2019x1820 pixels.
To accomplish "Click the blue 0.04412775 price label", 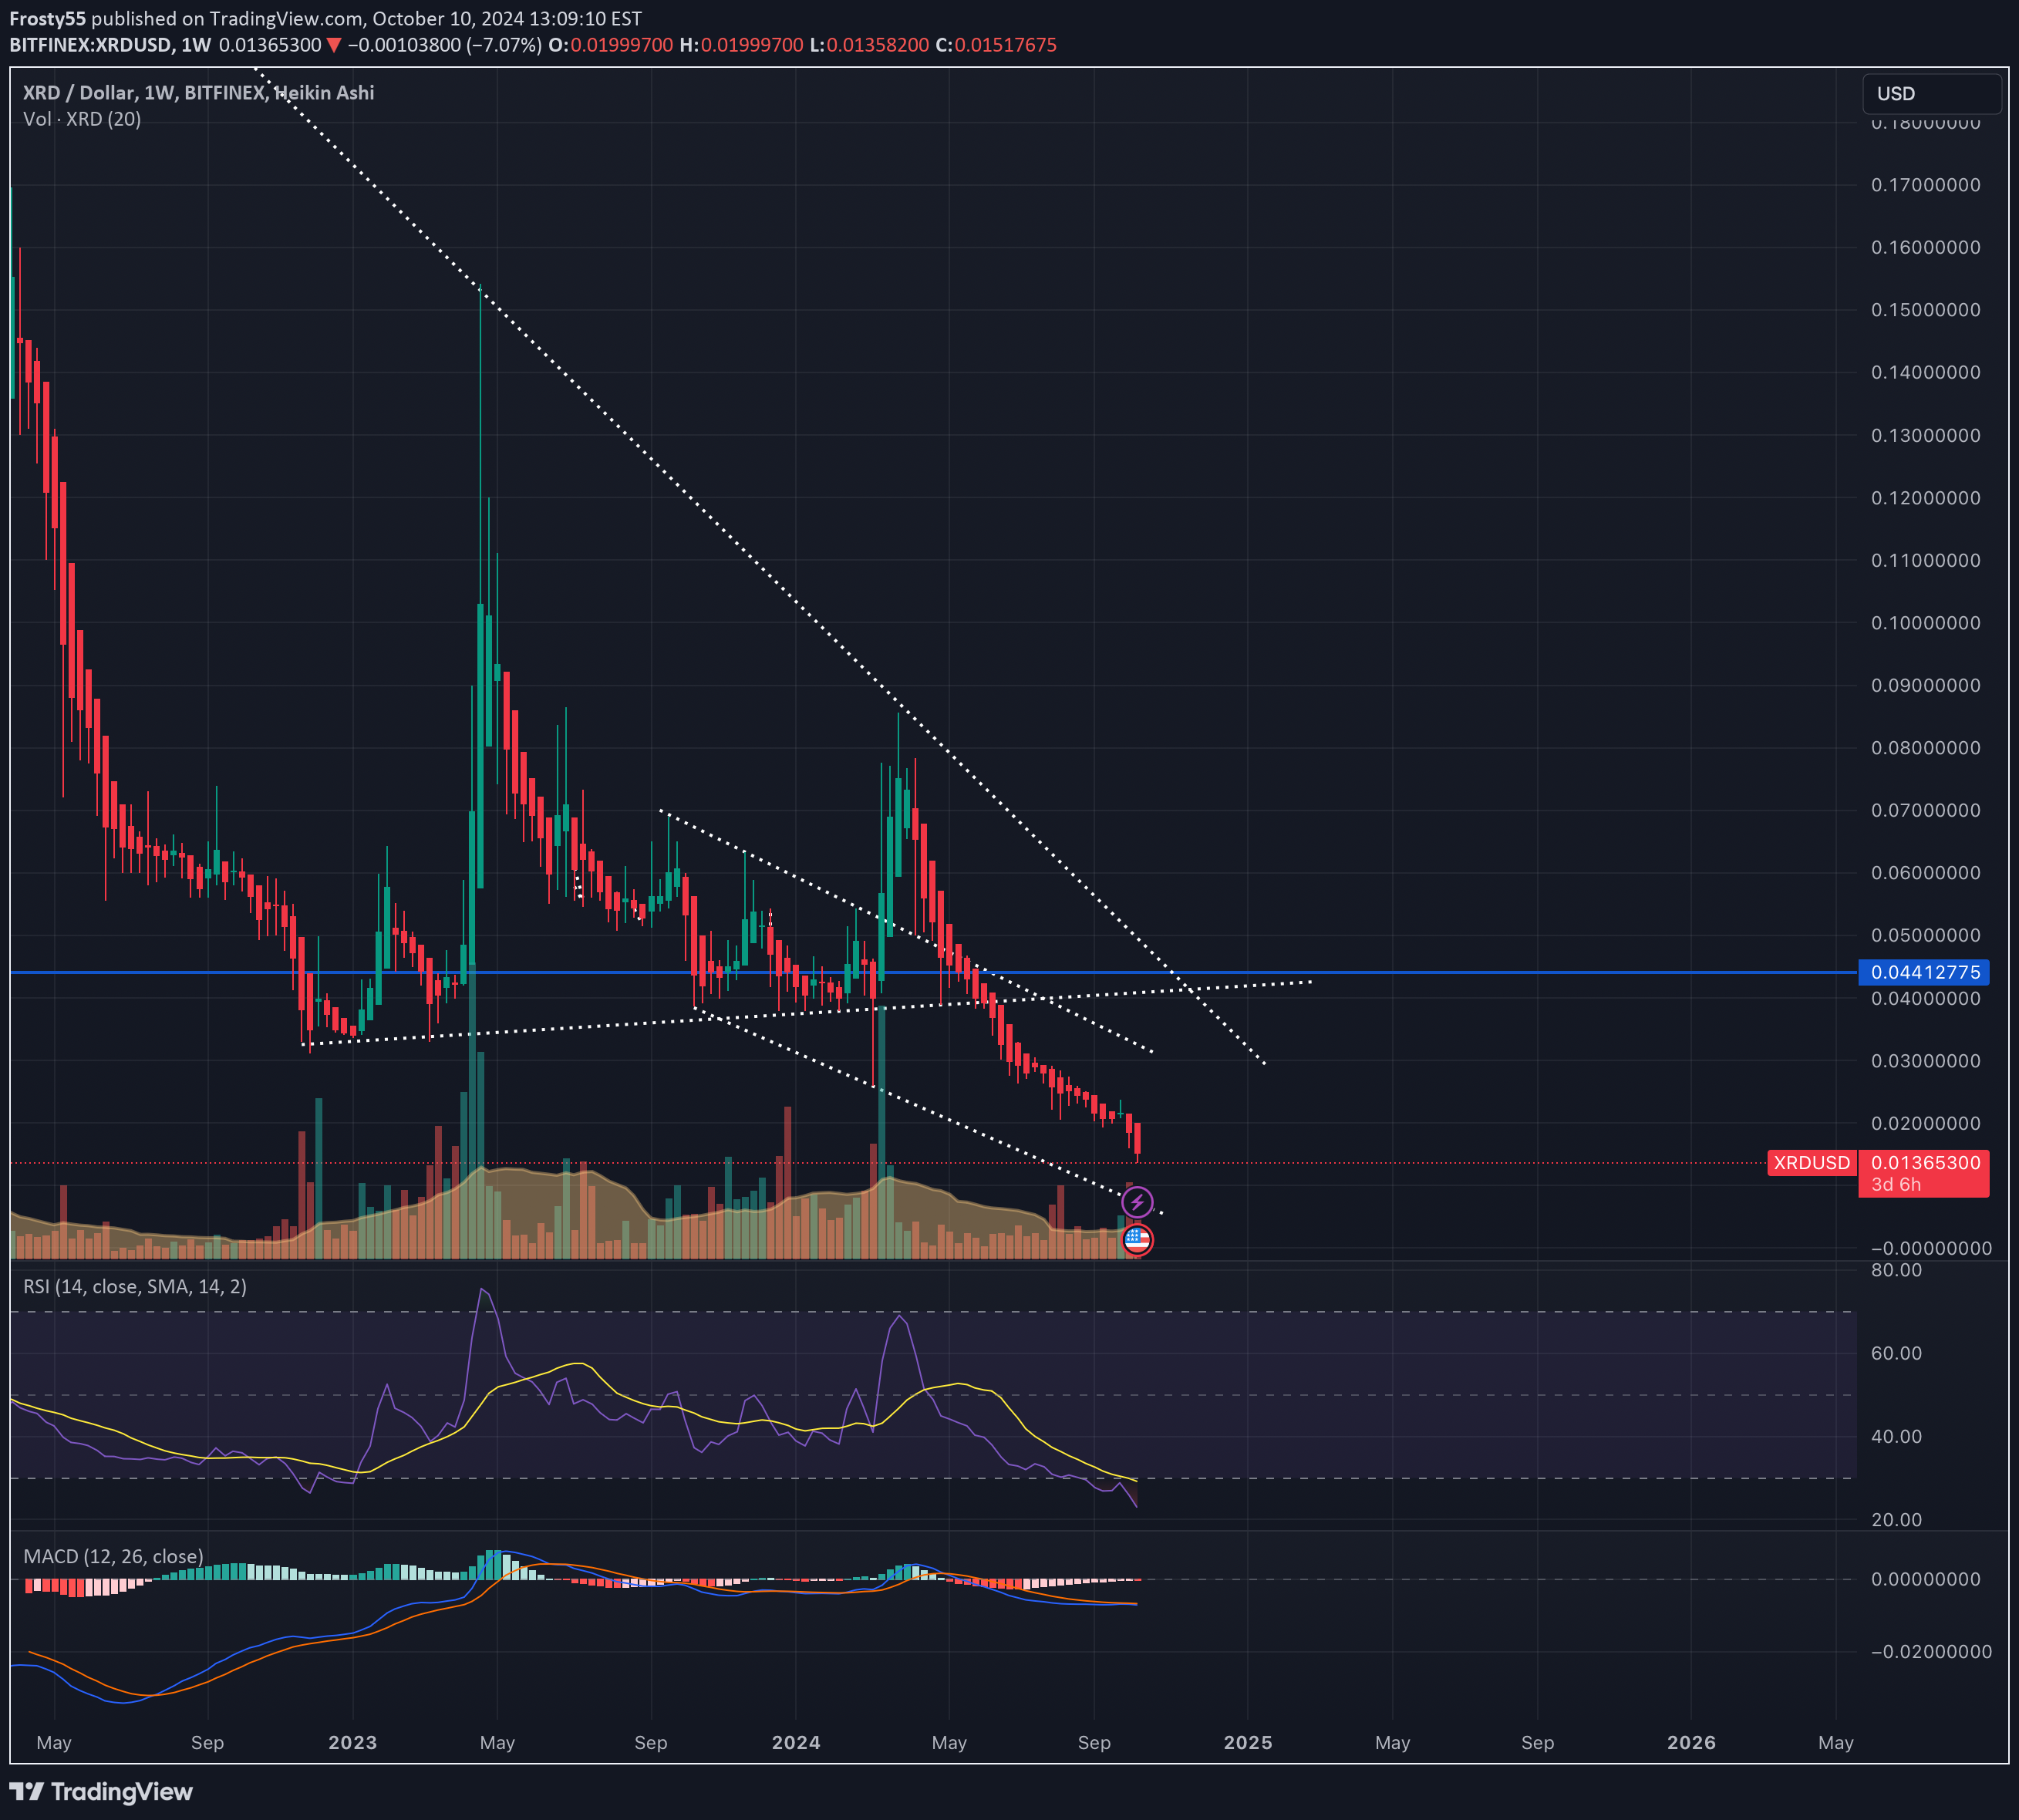I will click(1924, 972).
